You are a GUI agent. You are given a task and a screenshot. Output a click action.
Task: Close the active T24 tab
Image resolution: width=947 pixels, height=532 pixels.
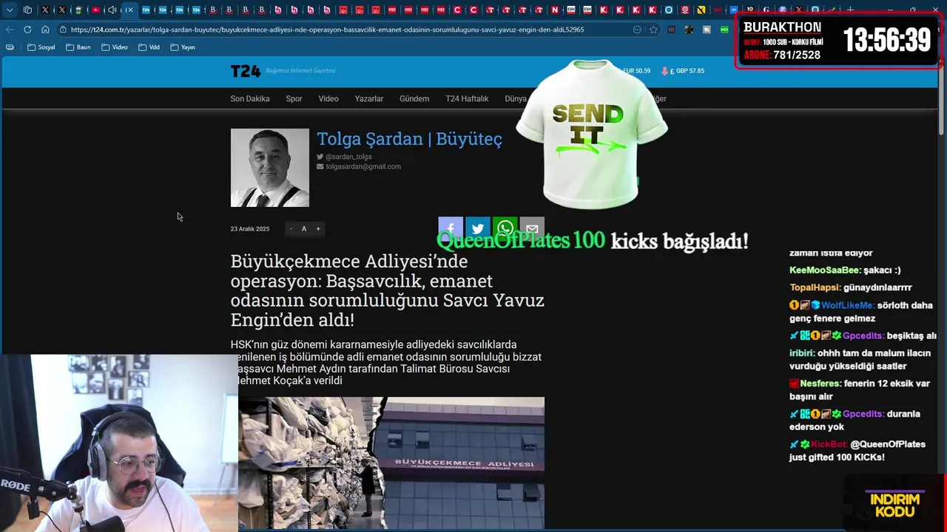129,10
